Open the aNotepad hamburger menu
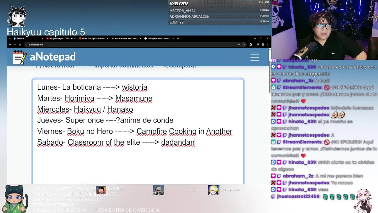 point(255,57)
